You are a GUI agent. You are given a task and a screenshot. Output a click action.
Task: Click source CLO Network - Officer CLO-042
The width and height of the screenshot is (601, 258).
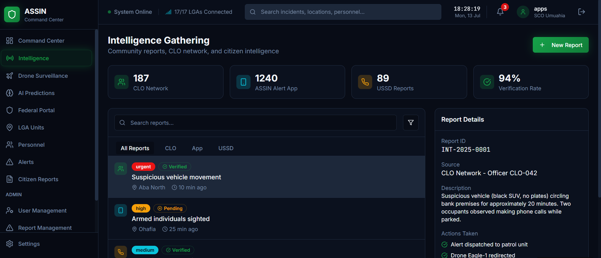pyautogui.click(x=489, y=173)
